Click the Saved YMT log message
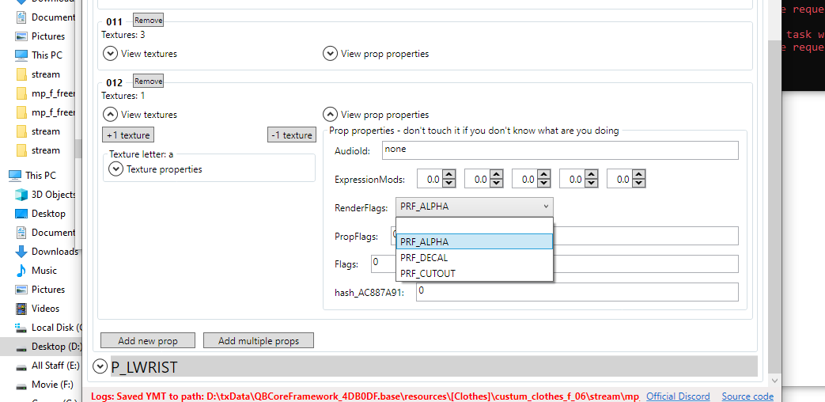825x402 pixels. point(365,396)
